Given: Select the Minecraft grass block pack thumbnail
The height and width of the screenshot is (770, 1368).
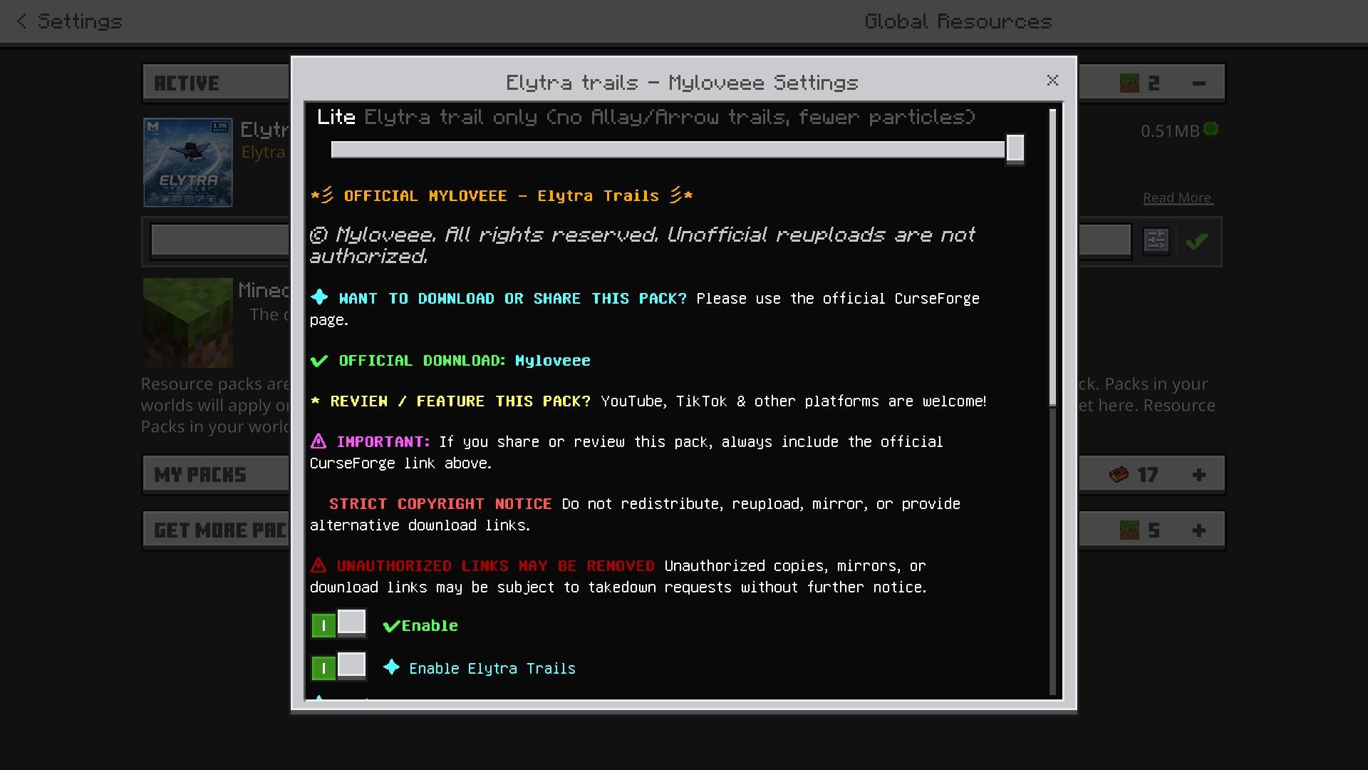Looking at the screenshot, I should 188,322.
